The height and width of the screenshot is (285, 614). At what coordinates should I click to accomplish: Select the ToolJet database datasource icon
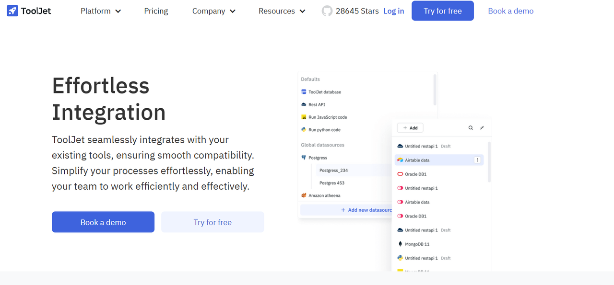[304, 91]
